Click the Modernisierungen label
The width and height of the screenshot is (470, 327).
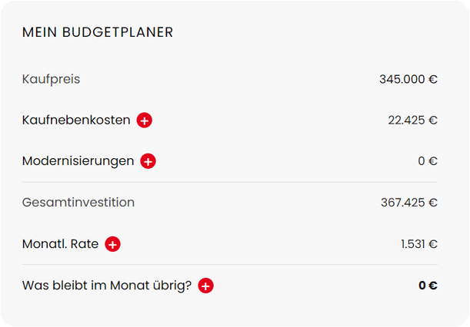coord(78,161)
